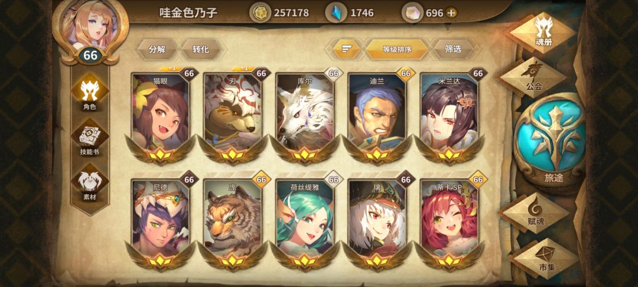Click the gold coin currency icon
Image resolution: width=638 pixels, height=287 pixels.
point(260,12)
